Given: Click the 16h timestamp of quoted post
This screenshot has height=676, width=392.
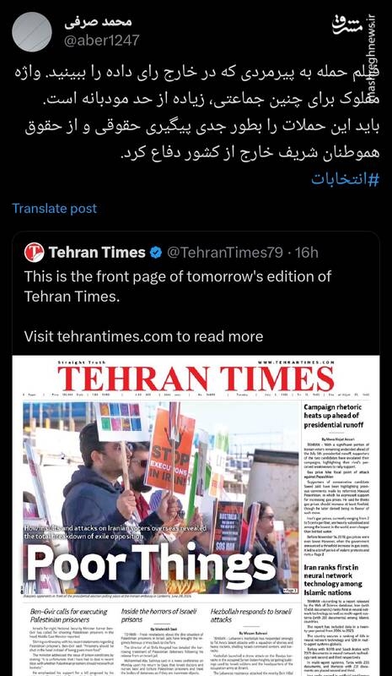Looking at the screenshot, I should [x=307, y=253].
